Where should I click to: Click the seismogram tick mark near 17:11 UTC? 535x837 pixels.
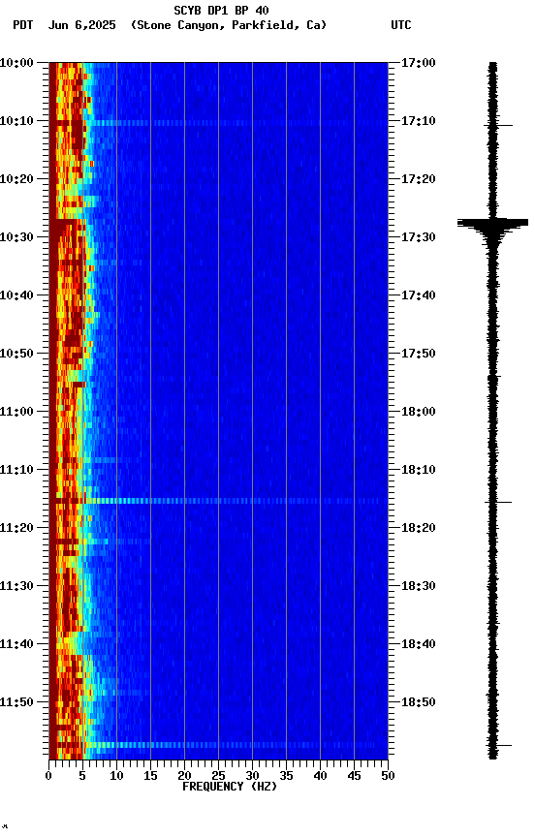click(498, 125)
